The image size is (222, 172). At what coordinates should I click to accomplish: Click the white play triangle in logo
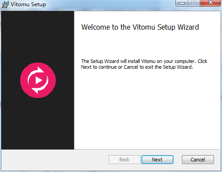tap(39, 80)
